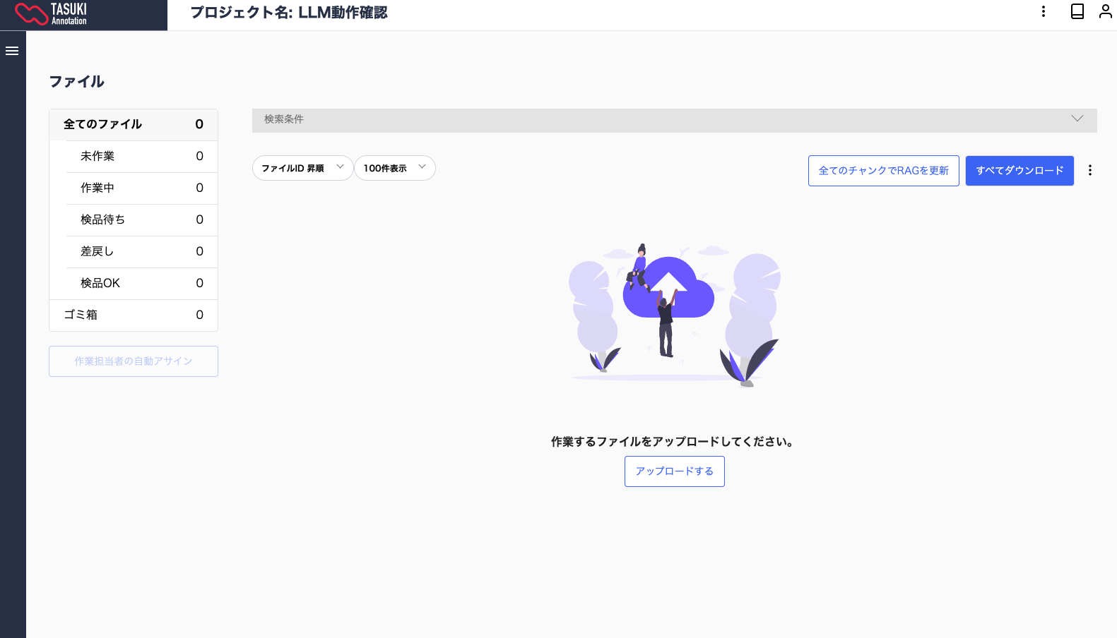The image size is (1117, 638).
Task: Show files with 差戻し status
Action: click(141, 251)
